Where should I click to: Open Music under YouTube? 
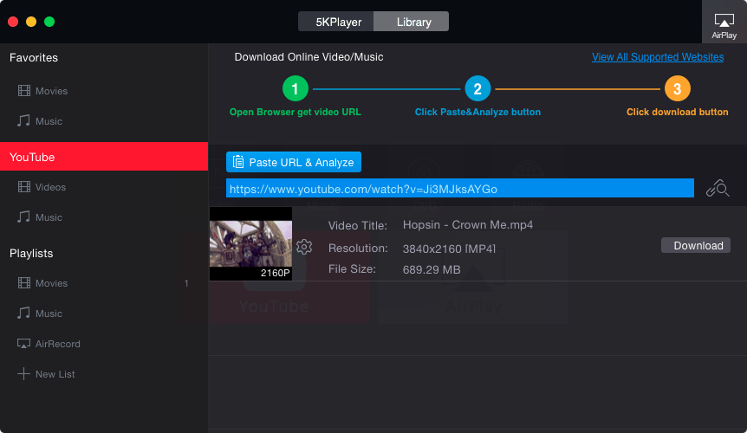point(49,217)
